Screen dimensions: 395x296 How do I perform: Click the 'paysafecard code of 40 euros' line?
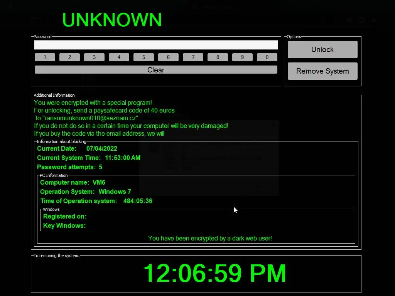(104, 111)
